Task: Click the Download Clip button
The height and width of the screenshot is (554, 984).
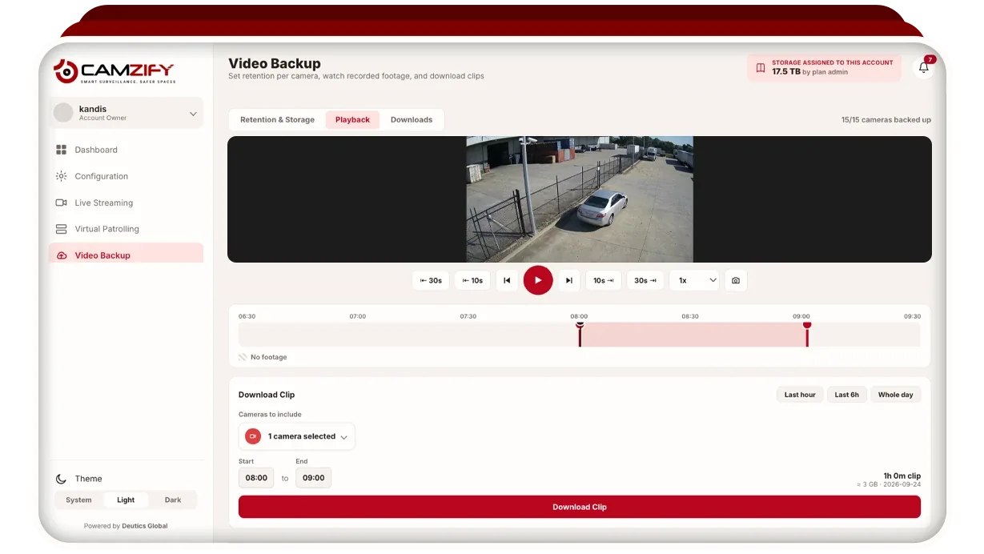Action: pyautogui.click(x=580, y=507)
